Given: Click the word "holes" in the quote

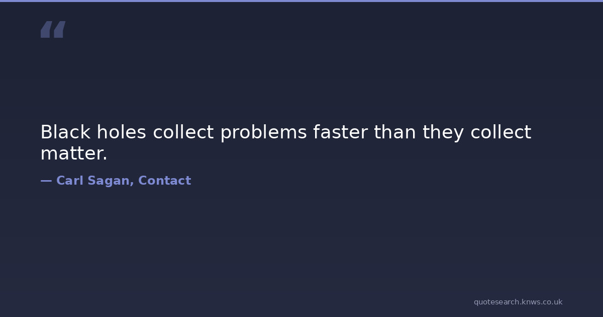Looking at the screenshot, I should pyautogui.click(x=121, y=132).
